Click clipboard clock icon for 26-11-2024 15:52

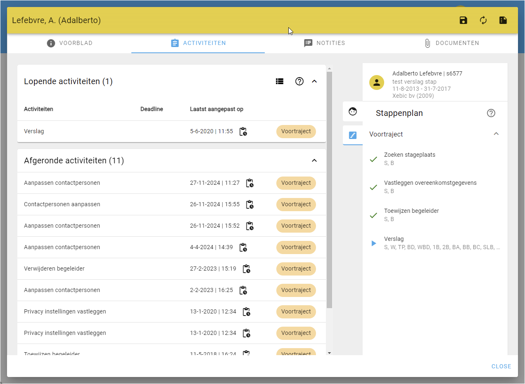[x=250, y=226]
